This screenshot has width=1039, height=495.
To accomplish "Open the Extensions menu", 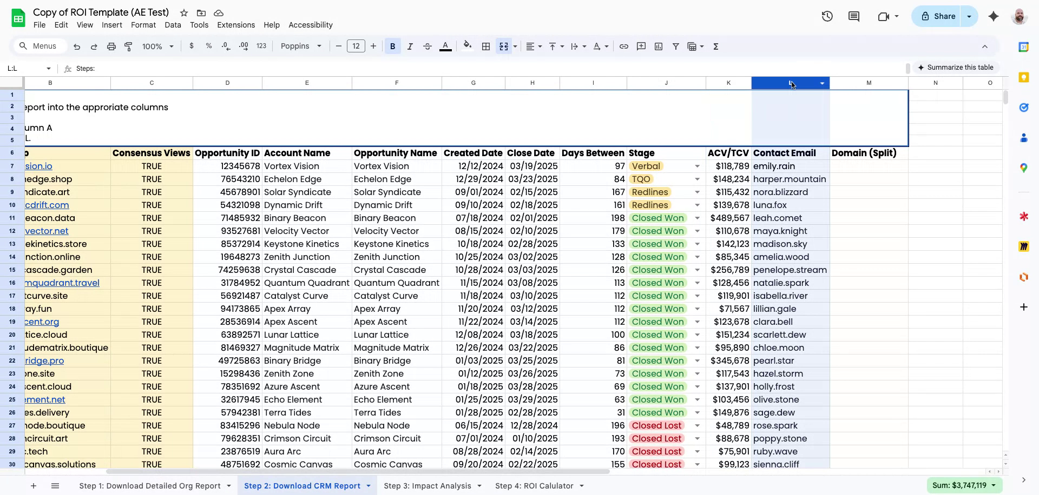I will (x=235, y=25).
